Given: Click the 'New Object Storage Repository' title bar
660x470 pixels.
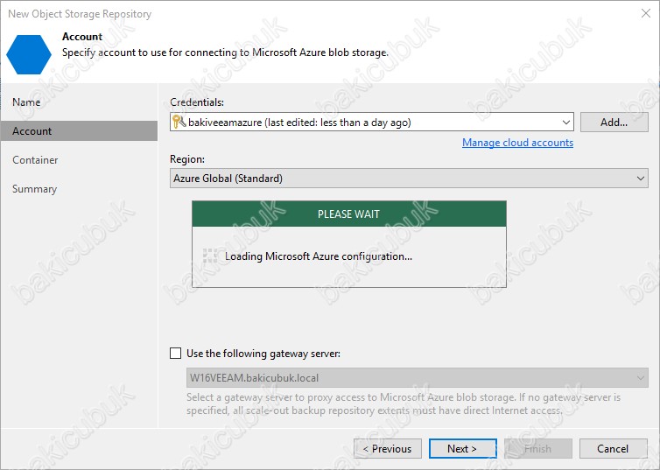Looking at the screenshot, I should click(x=263, y=13).
